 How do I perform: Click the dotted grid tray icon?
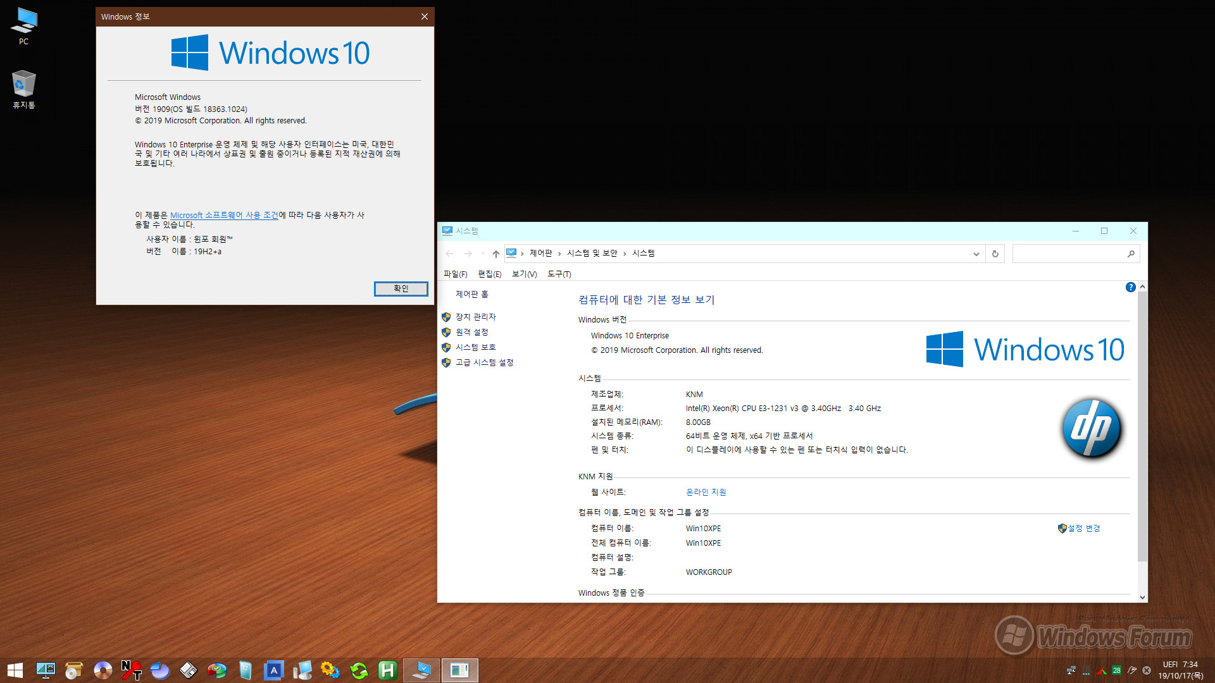click(1086, 671)
